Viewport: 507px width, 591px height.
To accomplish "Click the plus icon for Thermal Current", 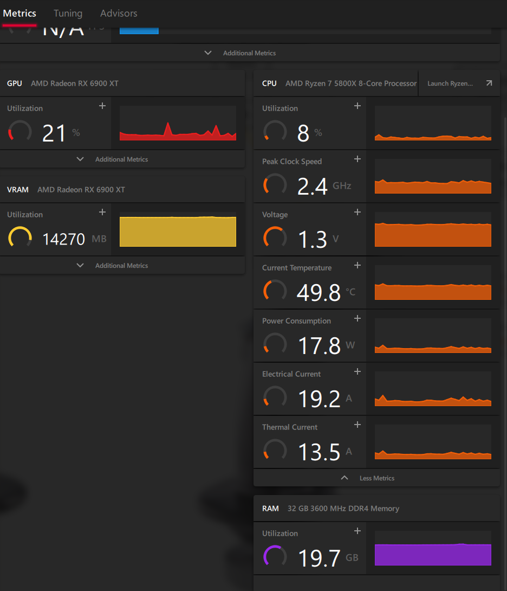I will click(x=357, y=425).
